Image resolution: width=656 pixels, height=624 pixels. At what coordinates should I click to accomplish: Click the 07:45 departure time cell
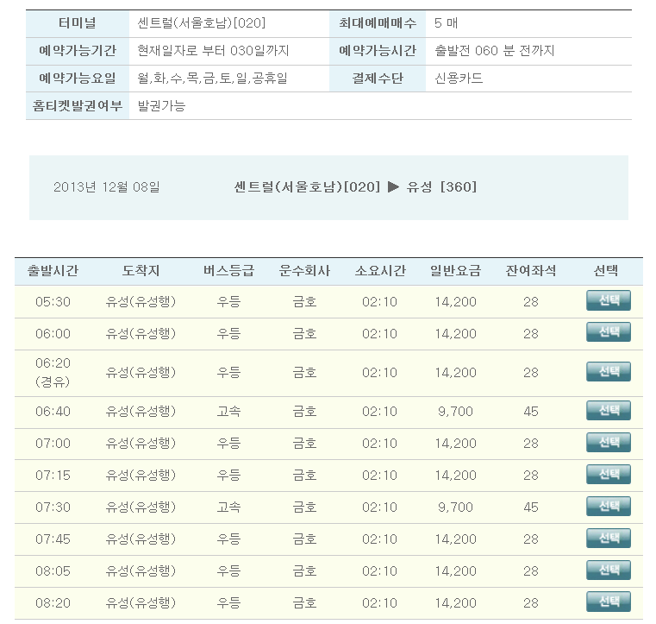(53, 539)
